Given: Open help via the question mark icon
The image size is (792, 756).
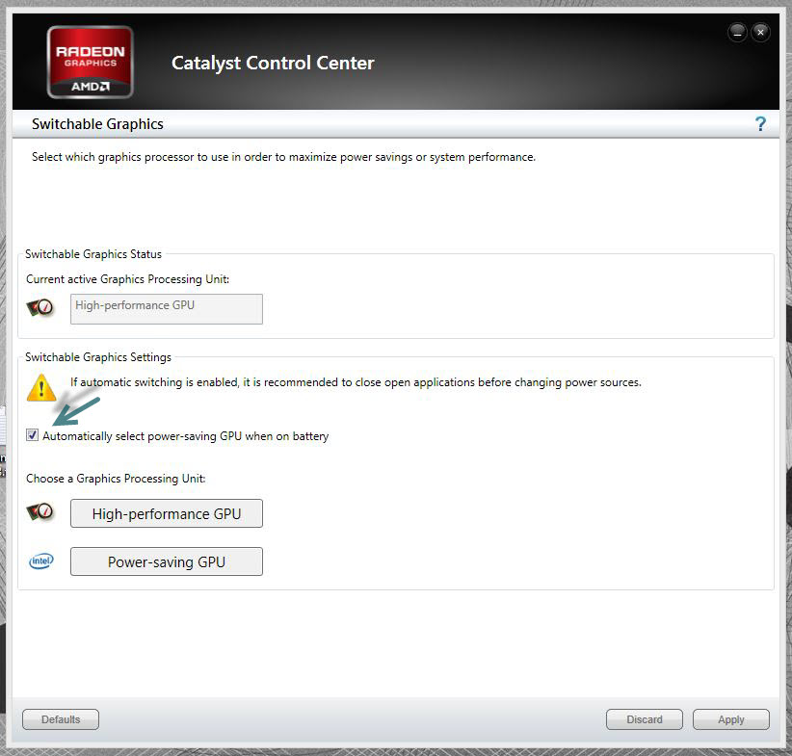Looking at the screenshot, I should (x=761, y=123).
